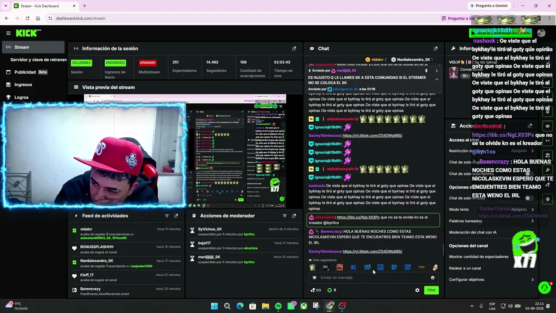Select beja117 suspension in moderator actions
Viewport: 556px width, 313px height.
244,245
